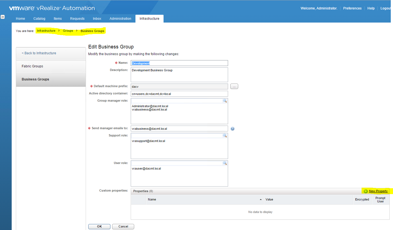The width and height of the screenshot is (393, 230).
Task: Open Preferences in the header
Action: click(352, 8)
